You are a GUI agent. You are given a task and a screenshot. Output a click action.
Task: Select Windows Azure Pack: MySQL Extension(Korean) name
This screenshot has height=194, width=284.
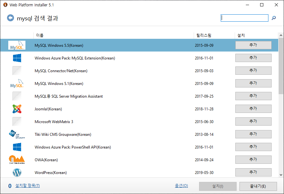tap(75, 58)
